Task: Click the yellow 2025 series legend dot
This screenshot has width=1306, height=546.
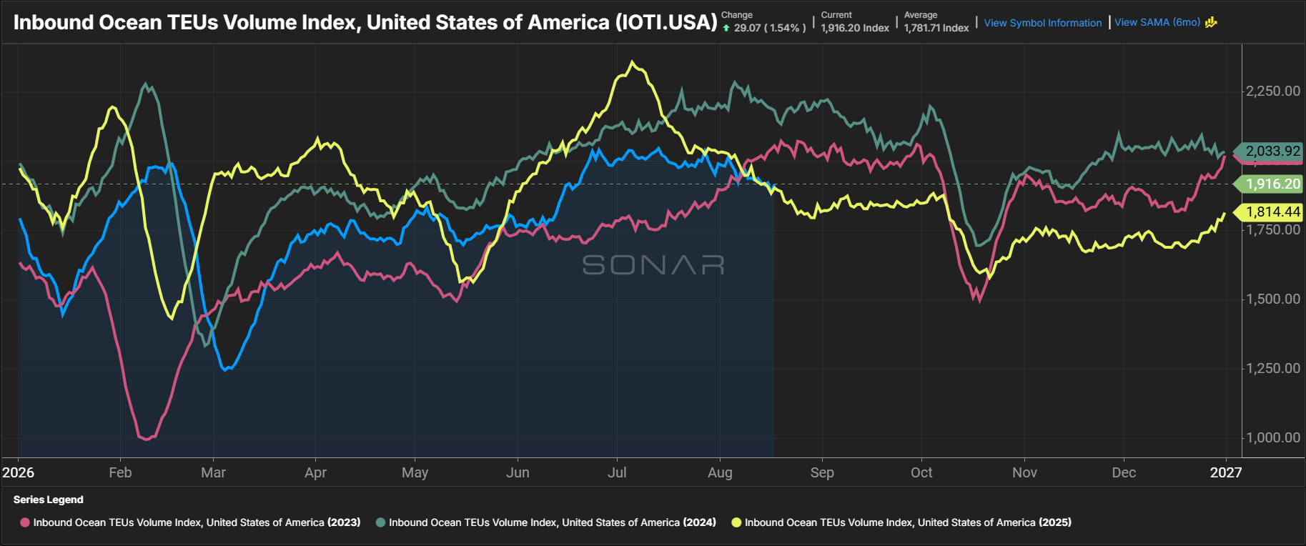Action: coord(736,522)
